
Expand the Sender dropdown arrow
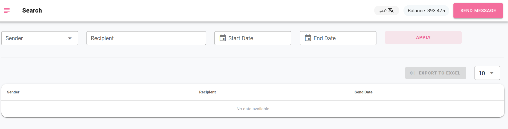[70, 38]
